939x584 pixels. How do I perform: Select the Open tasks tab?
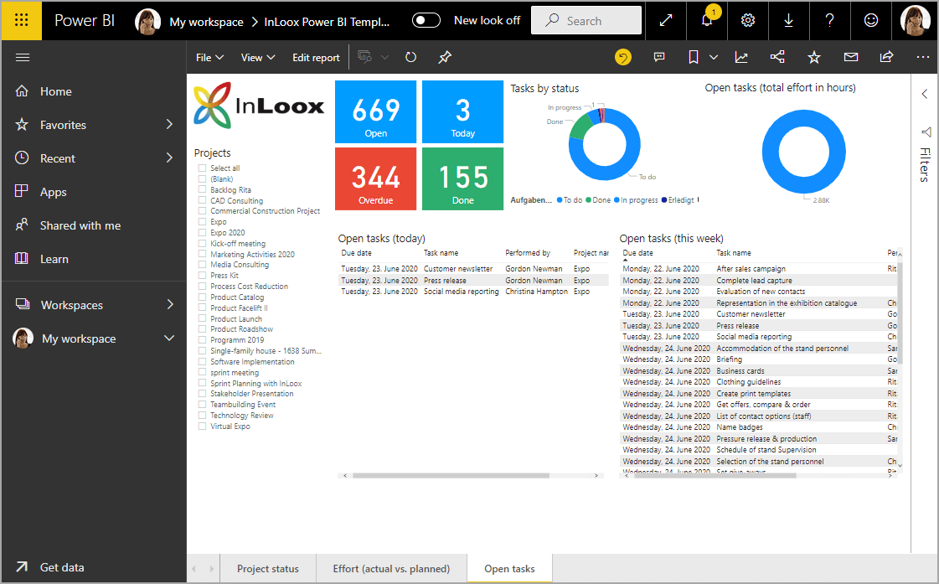pos(509,568)
